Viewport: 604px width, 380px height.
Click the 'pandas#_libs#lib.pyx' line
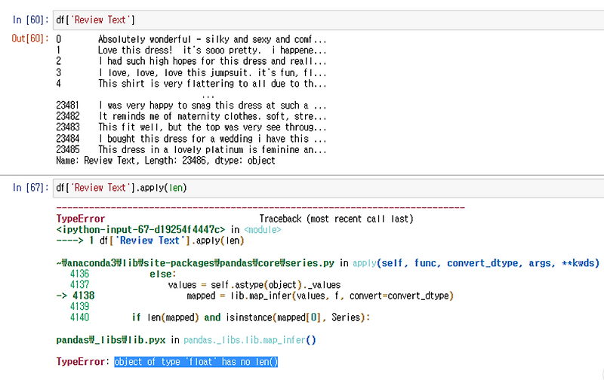coord(186,340)
